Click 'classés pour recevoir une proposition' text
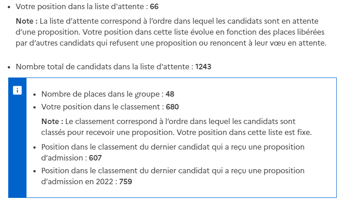The image size is (345, 202). [108, 132]
